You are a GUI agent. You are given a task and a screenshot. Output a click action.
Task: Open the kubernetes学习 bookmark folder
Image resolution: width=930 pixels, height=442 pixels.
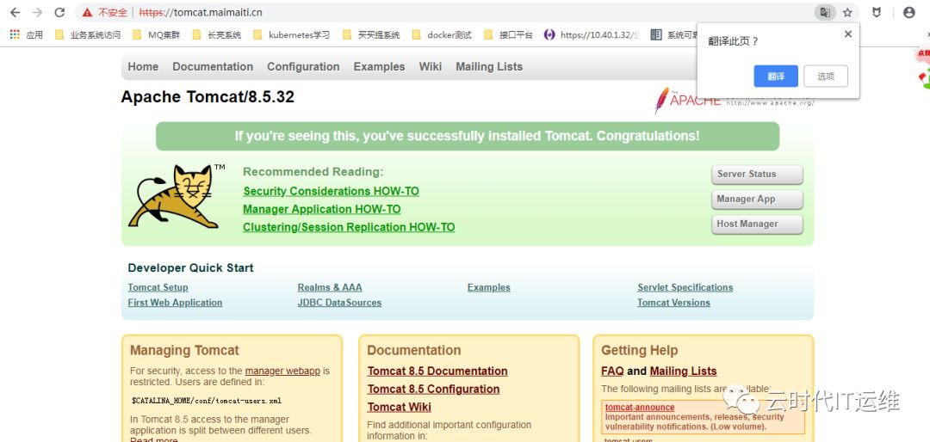tap(291, 35)
